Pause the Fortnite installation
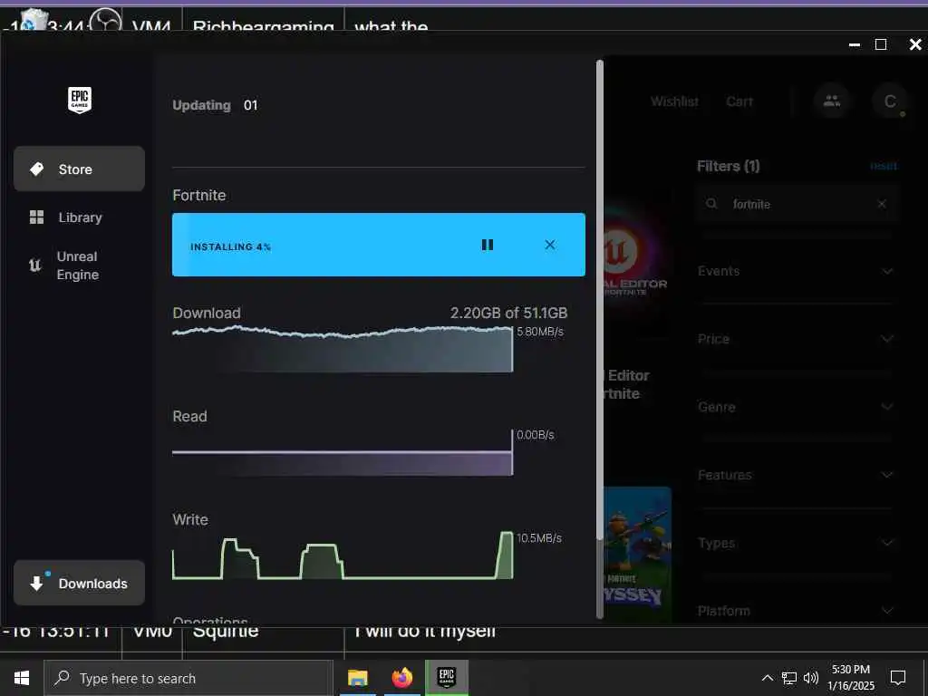The image size is (928, 696). point(487,245)
